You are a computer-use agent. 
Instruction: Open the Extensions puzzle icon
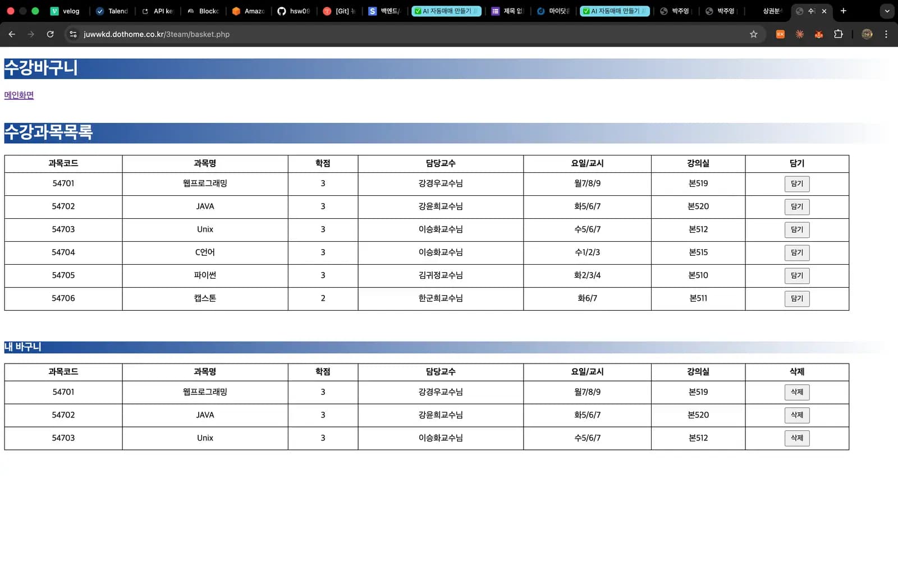[x=838, y=34]
